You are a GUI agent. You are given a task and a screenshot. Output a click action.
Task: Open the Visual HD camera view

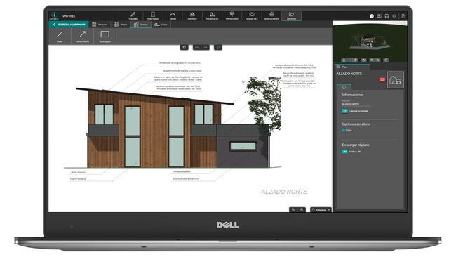click(x=252, y=15)
